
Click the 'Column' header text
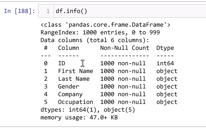68,48
